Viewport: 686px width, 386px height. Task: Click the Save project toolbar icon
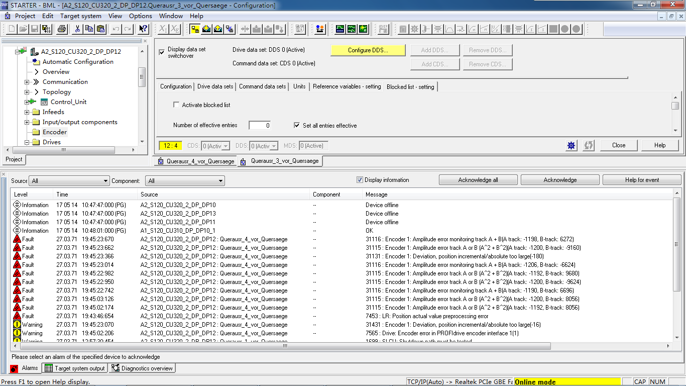[35, 29]
